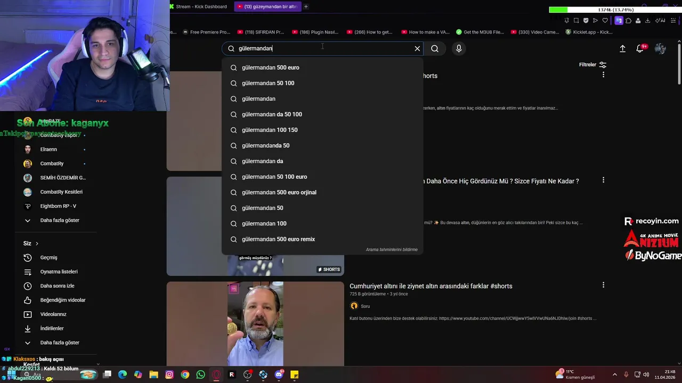
Task: Click the browser pin icon
Action: (x=566, y=21)
